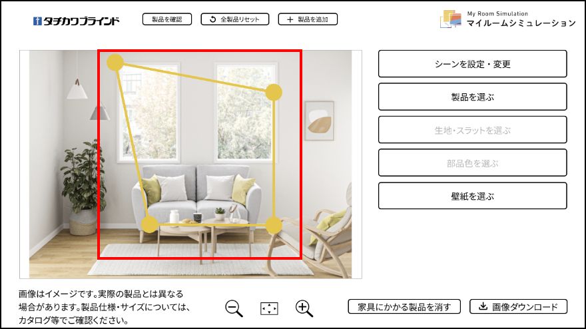Select 部品色を選ぶ option
Image resolution: width=586 pixels, height=329 pixels.
[472, 163]
